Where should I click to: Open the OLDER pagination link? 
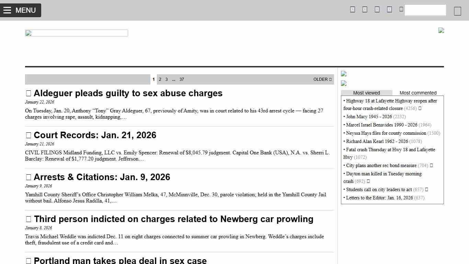point(321,79)
